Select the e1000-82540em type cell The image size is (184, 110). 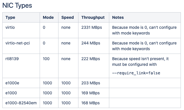pyautogui.click(x=21, y=103)
